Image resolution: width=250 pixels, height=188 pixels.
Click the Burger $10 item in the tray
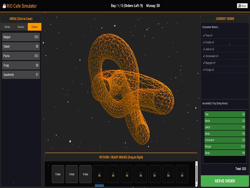(x=225, y=146)
